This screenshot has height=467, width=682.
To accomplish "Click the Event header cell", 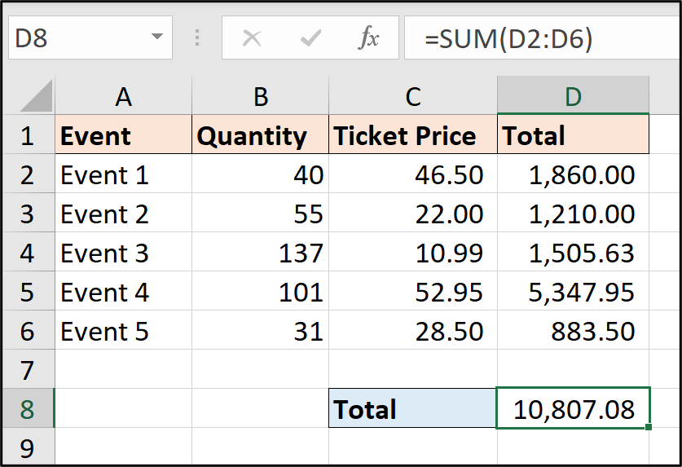I will pyautogui.click(x=124, y=134).
